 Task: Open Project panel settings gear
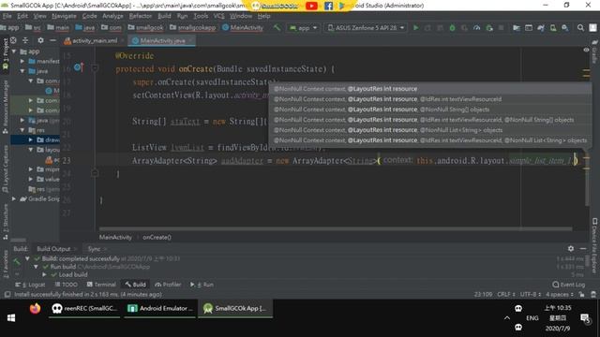click(40, 40)
